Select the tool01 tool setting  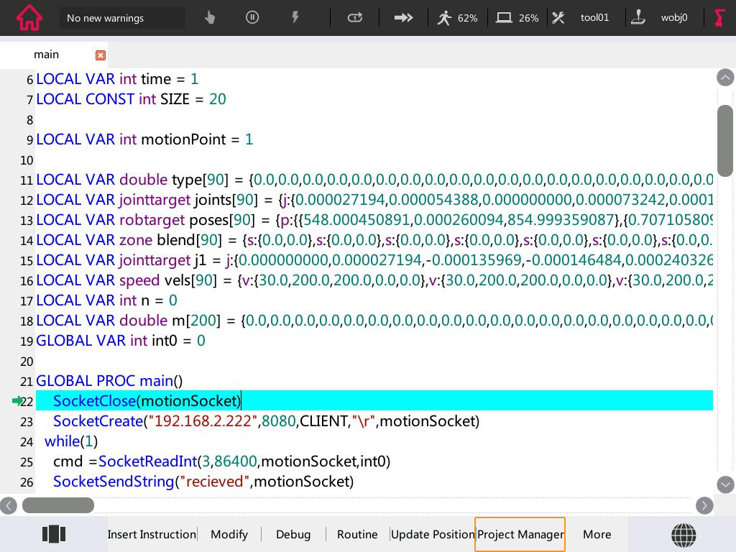(581, 18)
